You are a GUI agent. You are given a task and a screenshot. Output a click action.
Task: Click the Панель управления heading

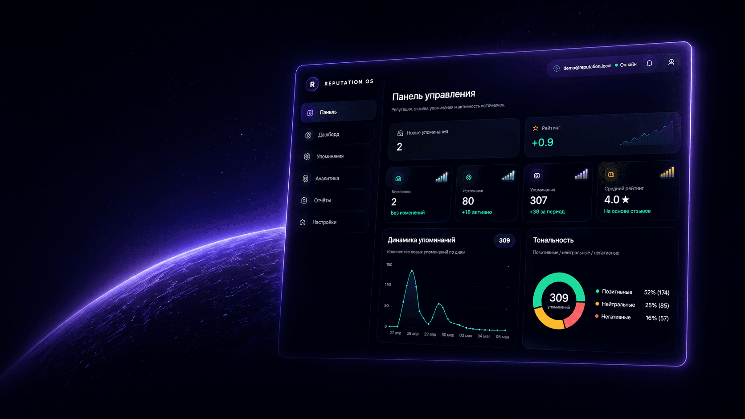[x=434, y=95]
